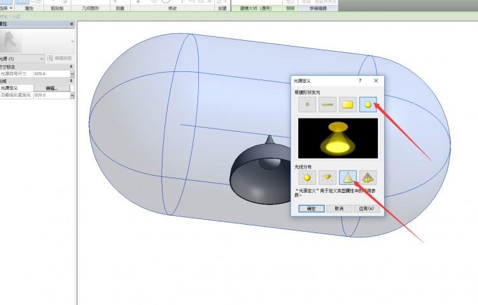Viewport: 478px width, 305px height.
Task: Click the 应用(A) button
Action: [x=366, y=208]
